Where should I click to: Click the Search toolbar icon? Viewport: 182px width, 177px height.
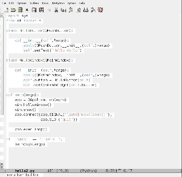coord(78,10)
